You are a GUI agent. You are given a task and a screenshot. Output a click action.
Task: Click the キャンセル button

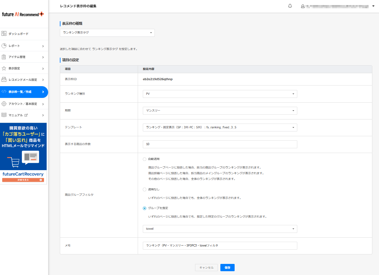[x=206, y=268]
